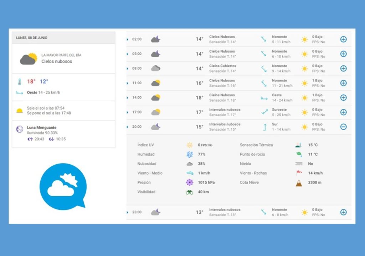Click the blue weather app logo
365x256 pixels.
tap(63, 185)
